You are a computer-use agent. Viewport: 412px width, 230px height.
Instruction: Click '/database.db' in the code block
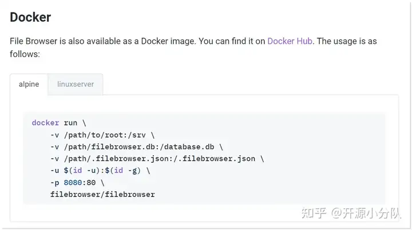189,147
